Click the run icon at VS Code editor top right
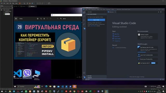166x93 pixels. (x=158, y=12)
